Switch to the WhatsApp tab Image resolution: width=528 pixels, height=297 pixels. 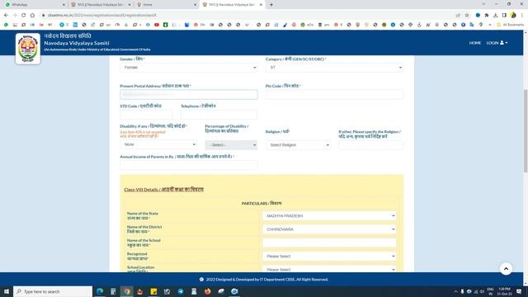[x=34, y=5]
